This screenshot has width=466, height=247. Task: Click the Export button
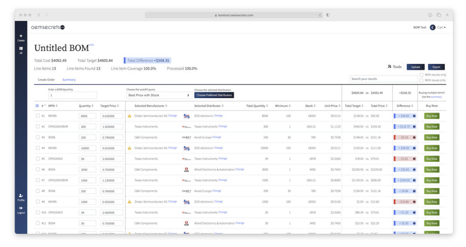436,67
